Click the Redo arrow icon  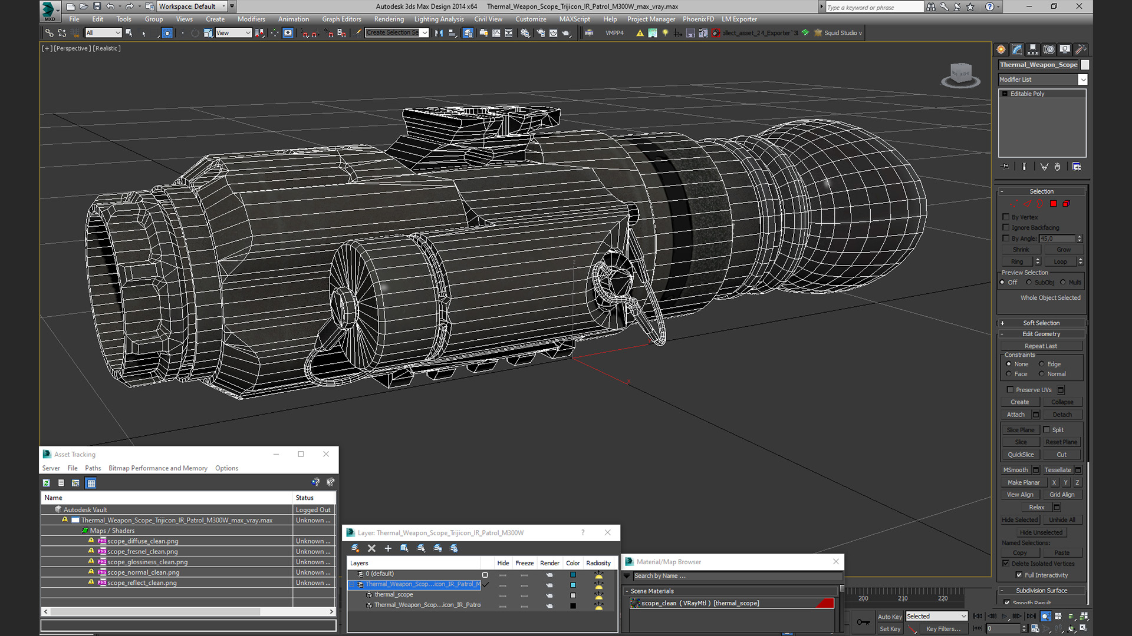(x=129, y=6)
